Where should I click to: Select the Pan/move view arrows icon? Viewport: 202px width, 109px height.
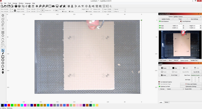tap(37, 6)
